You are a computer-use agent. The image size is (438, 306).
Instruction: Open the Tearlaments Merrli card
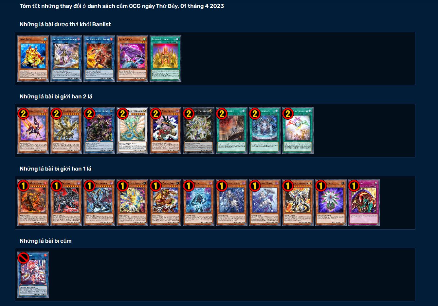pos(265,203)
